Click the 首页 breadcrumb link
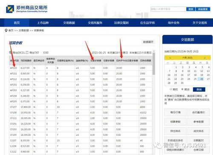Image resolution: width=213 pixels, height=155 pixels. point(11,30)
